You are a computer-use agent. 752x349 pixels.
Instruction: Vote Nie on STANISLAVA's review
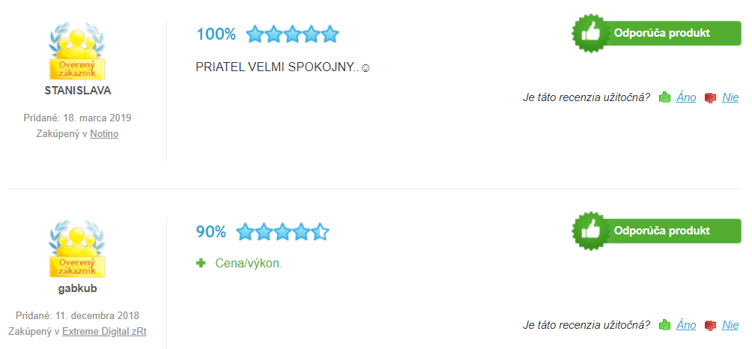pos(730,98)
